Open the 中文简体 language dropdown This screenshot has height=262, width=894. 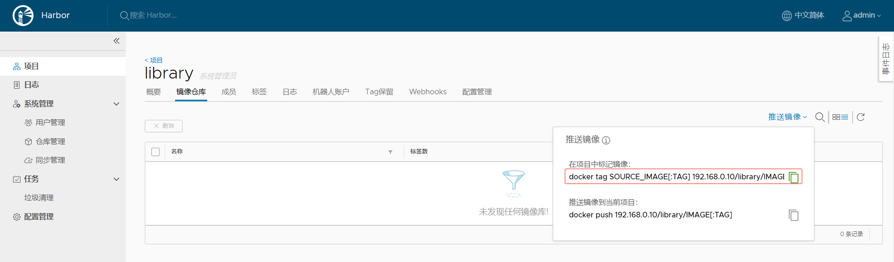pos(803,15)
